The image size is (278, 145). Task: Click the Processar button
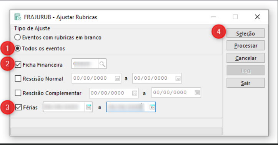[246, 45]
